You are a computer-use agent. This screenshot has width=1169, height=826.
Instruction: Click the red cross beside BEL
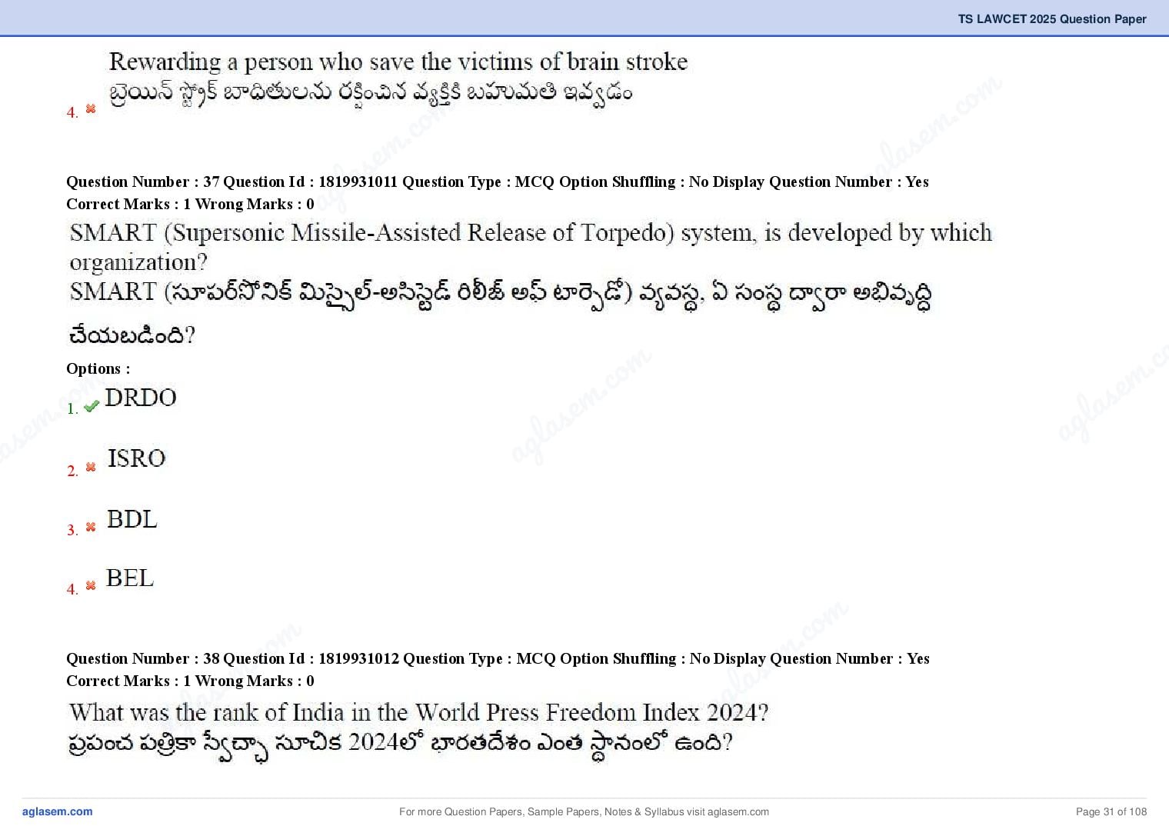91,585
